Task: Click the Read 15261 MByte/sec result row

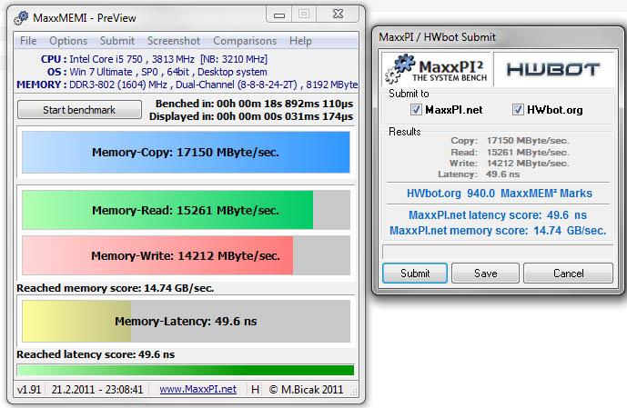Action: click(510, 152)
